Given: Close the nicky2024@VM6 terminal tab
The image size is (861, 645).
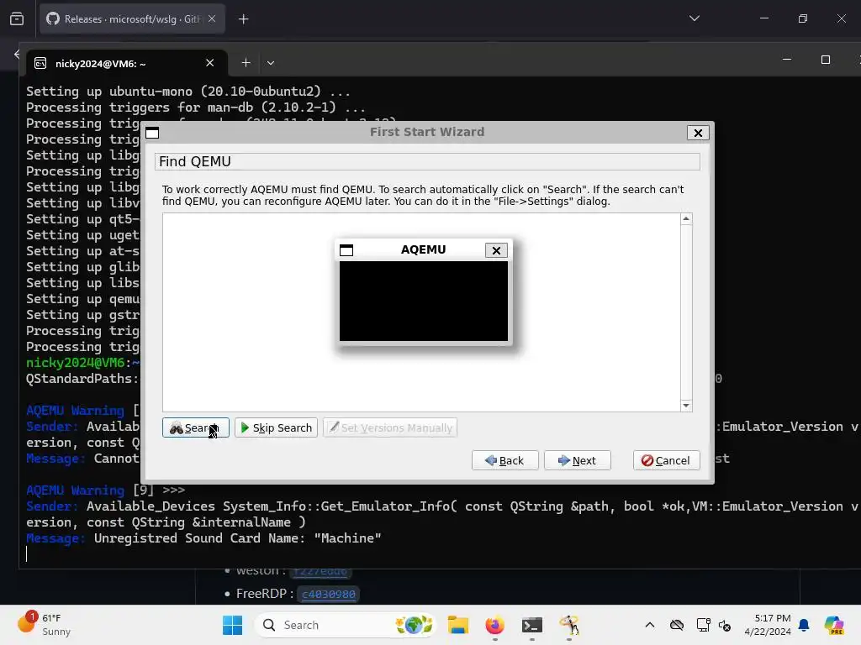Looking at the screenshot, I should 209,63.
